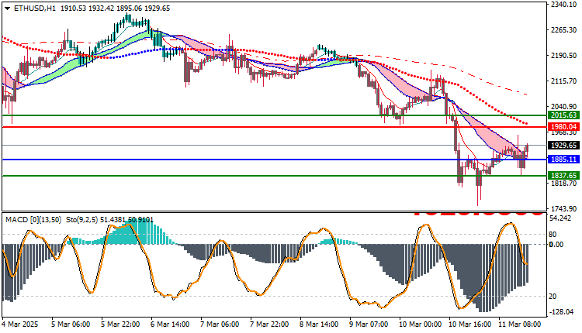The width and height of the screenshot is (582, 333).
Task: Click the 2115.70 price axis value
Action: point(564,81)
